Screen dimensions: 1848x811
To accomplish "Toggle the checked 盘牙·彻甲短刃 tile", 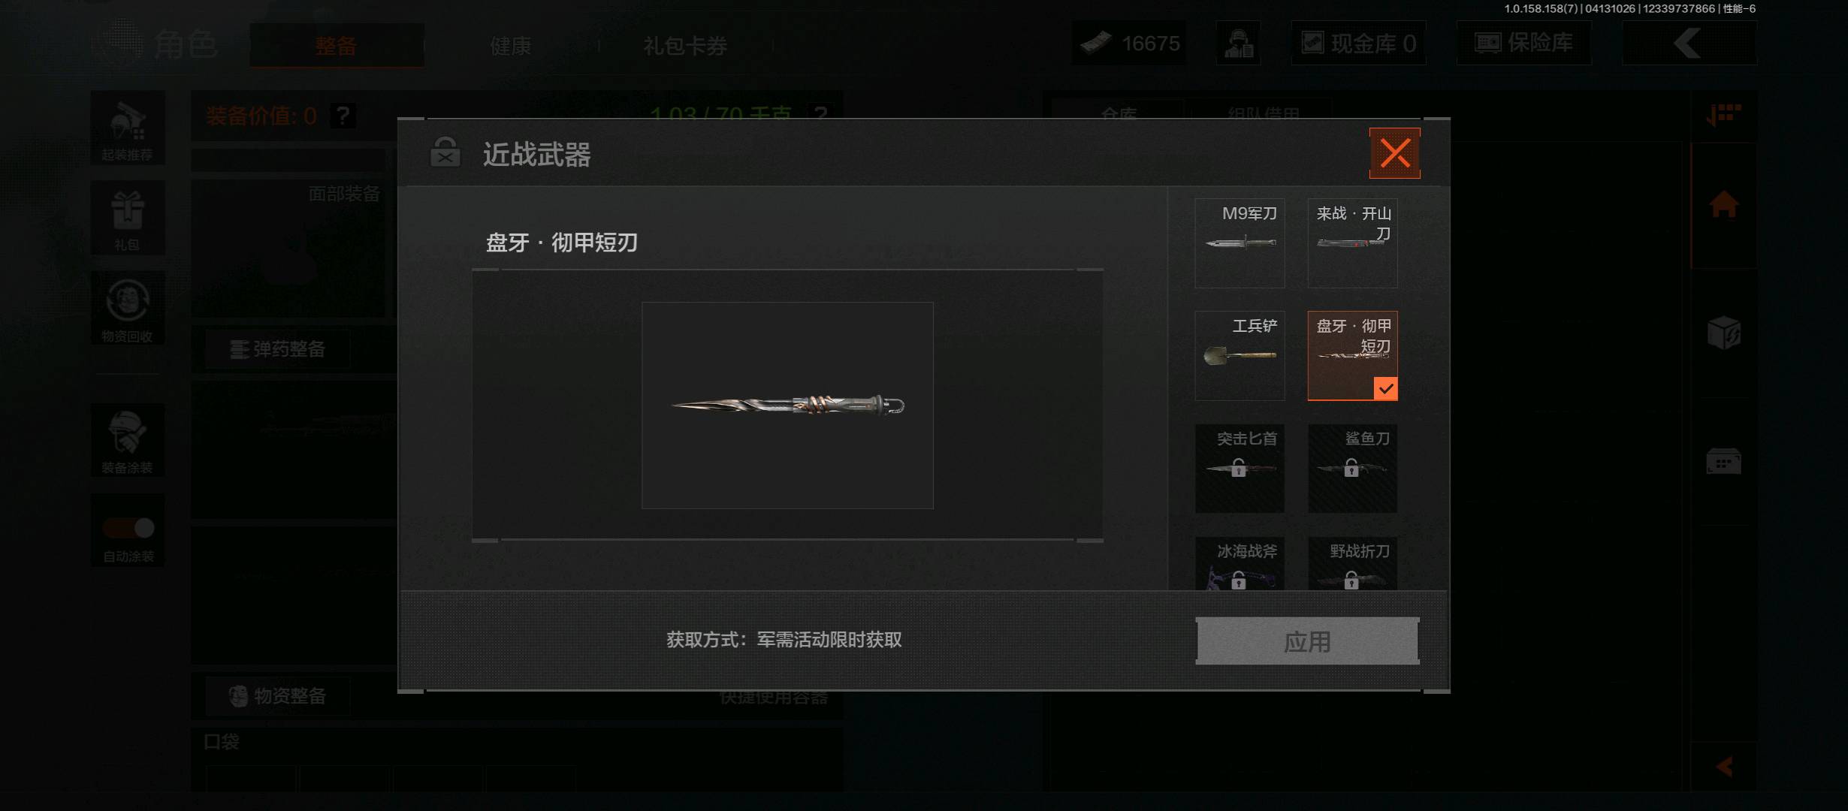I will coord(1352,356).
